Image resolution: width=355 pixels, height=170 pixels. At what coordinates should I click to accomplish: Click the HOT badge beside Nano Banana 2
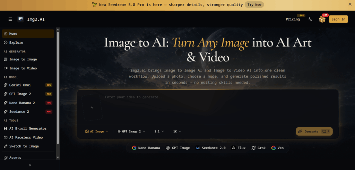(49, 103)
